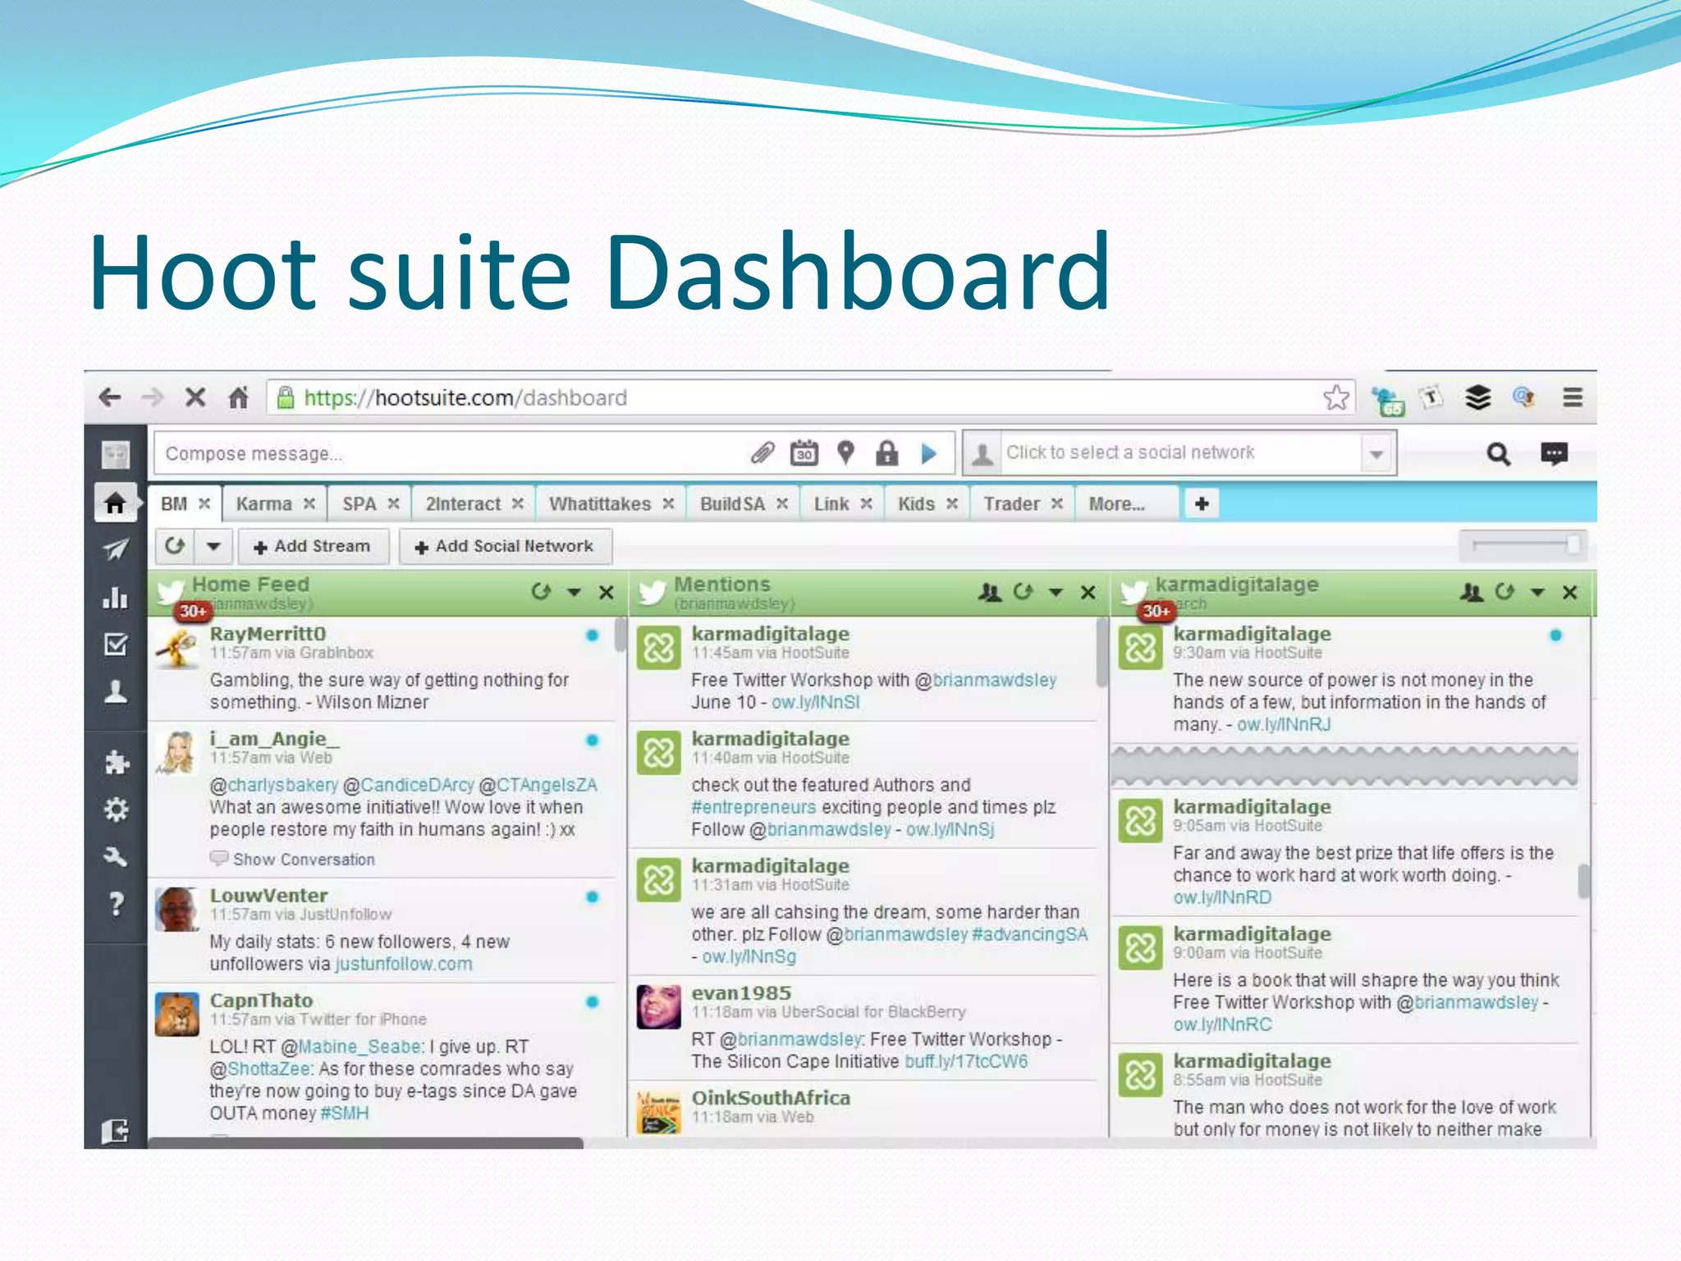Click the refresh all streams button
The width and height of the screenshot is (1681, 1261).
coord(175,546)
